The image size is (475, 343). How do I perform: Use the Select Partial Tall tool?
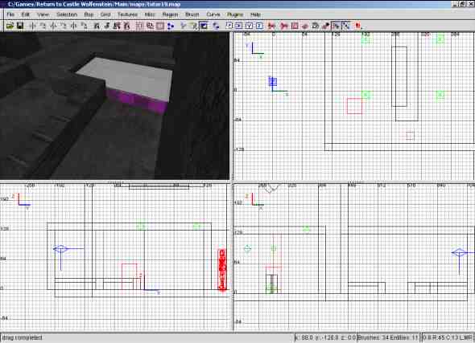pos(117,26)
